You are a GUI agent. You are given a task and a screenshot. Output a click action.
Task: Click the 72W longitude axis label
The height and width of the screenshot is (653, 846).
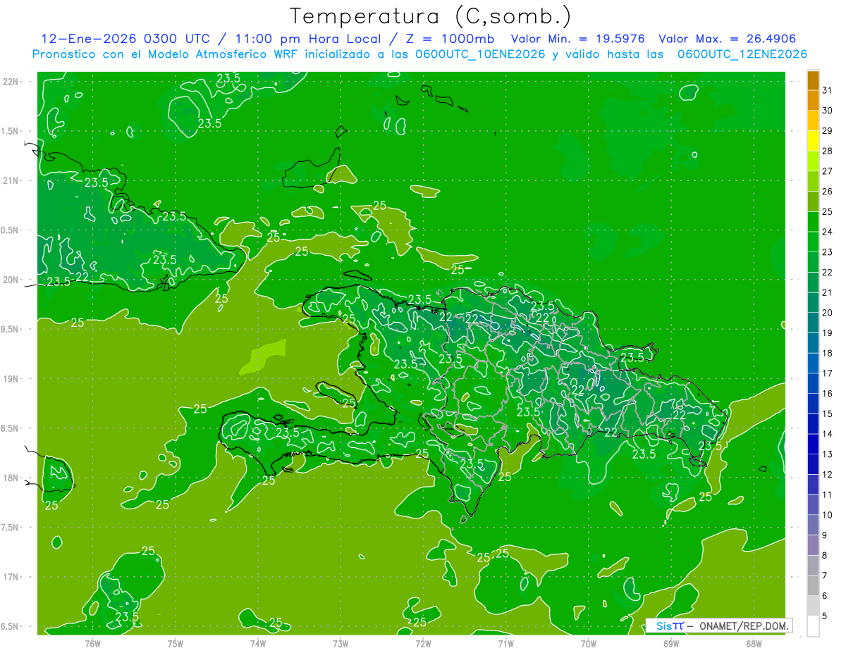click(423, 644)
